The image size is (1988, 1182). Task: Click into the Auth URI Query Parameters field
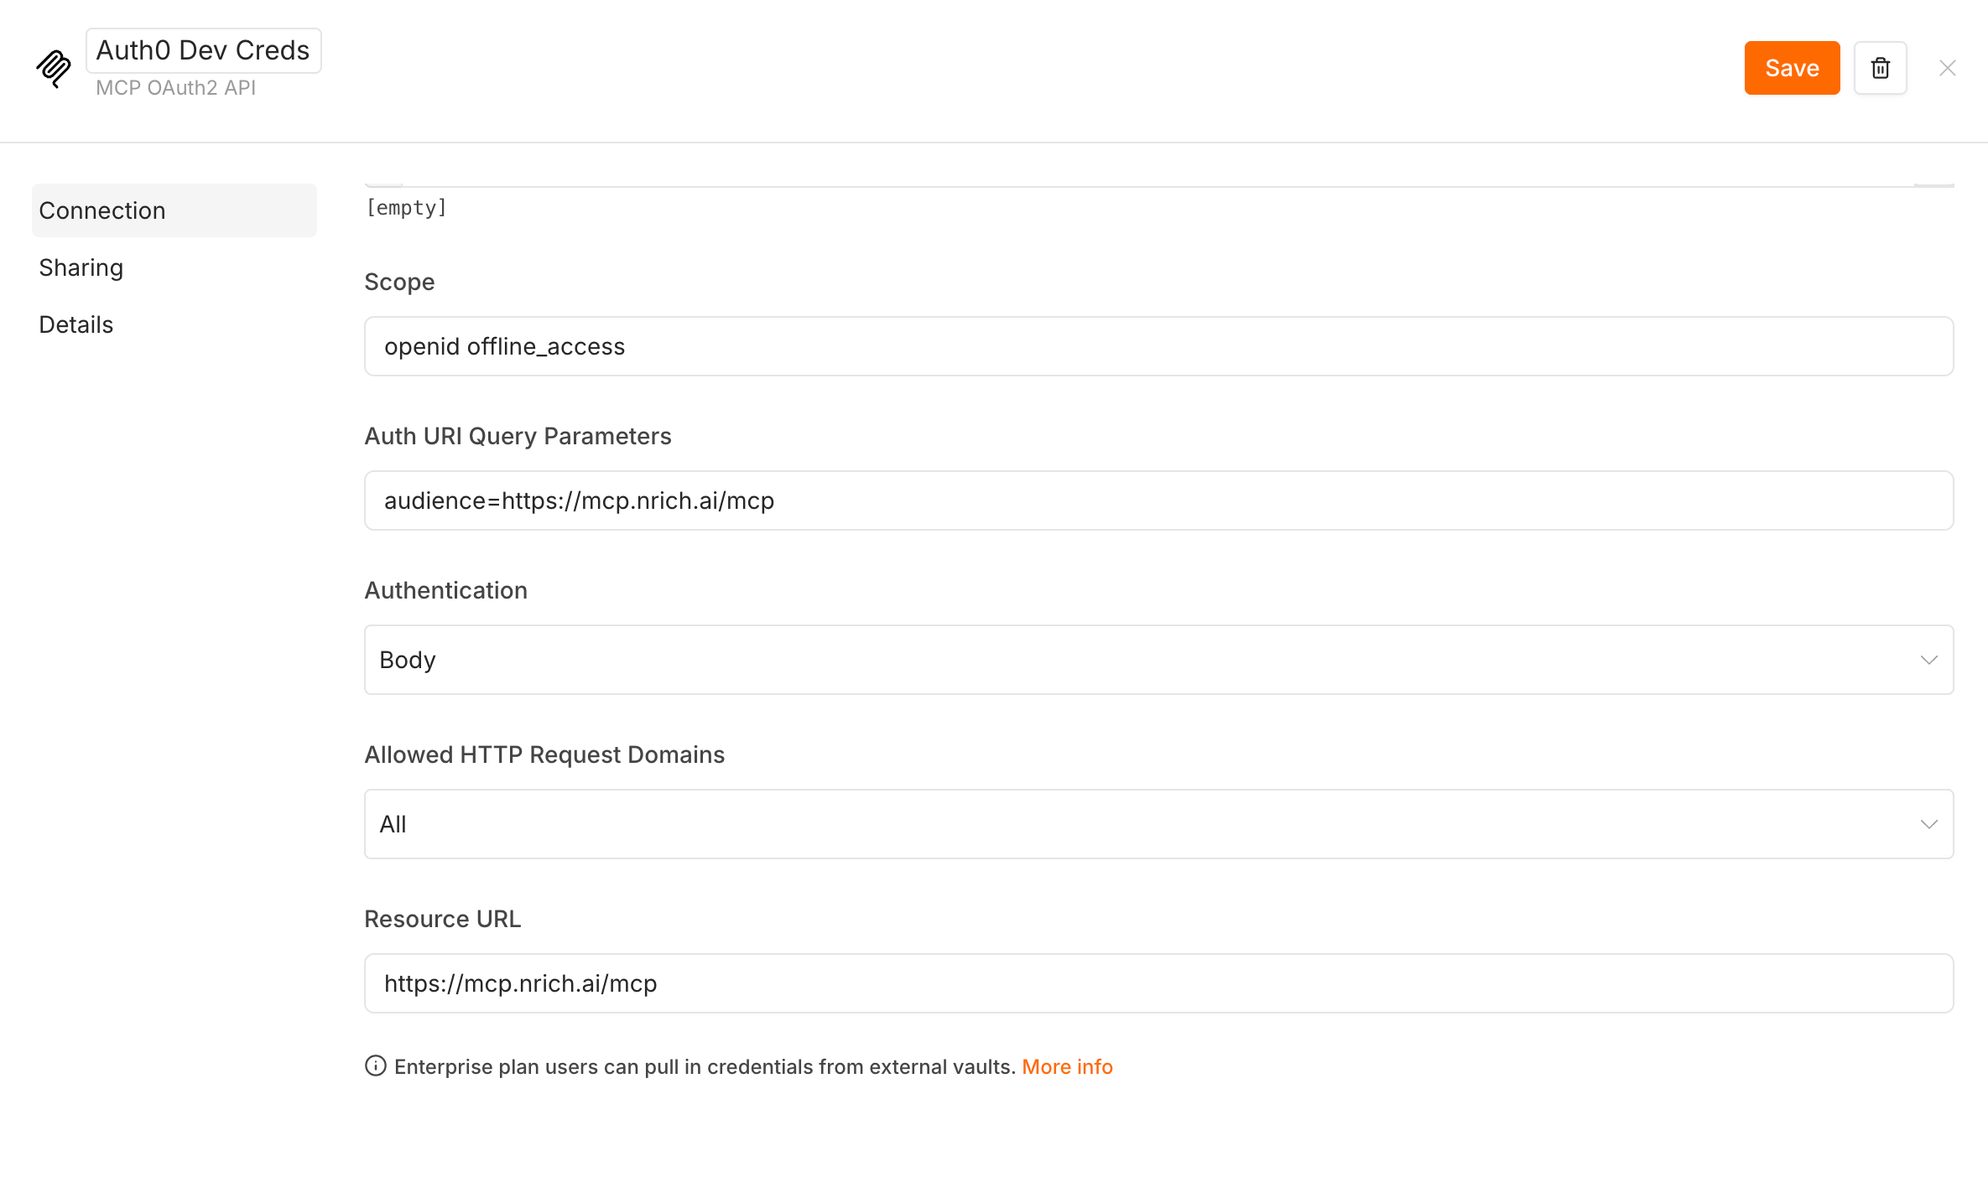click(1158, 500)
